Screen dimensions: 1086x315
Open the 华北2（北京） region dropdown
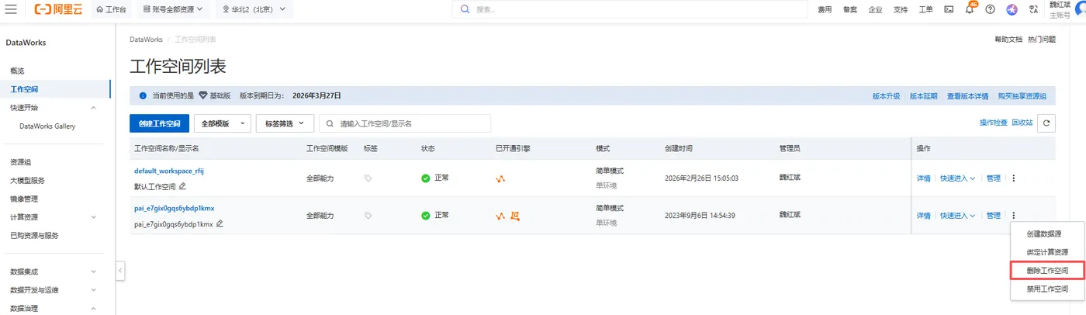254,9
